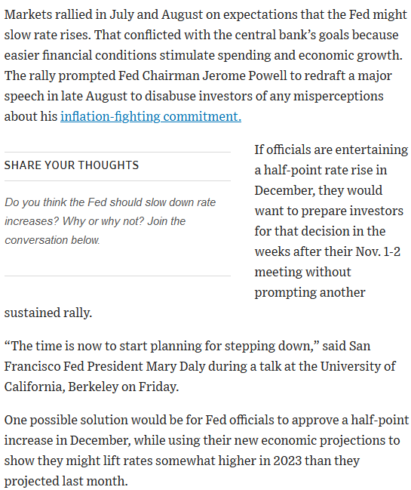Image resolution: width=411 pixels, height=490 pixels.
Task: Click the bottom divider of the thoughts box
Action: tap(118, 276)
